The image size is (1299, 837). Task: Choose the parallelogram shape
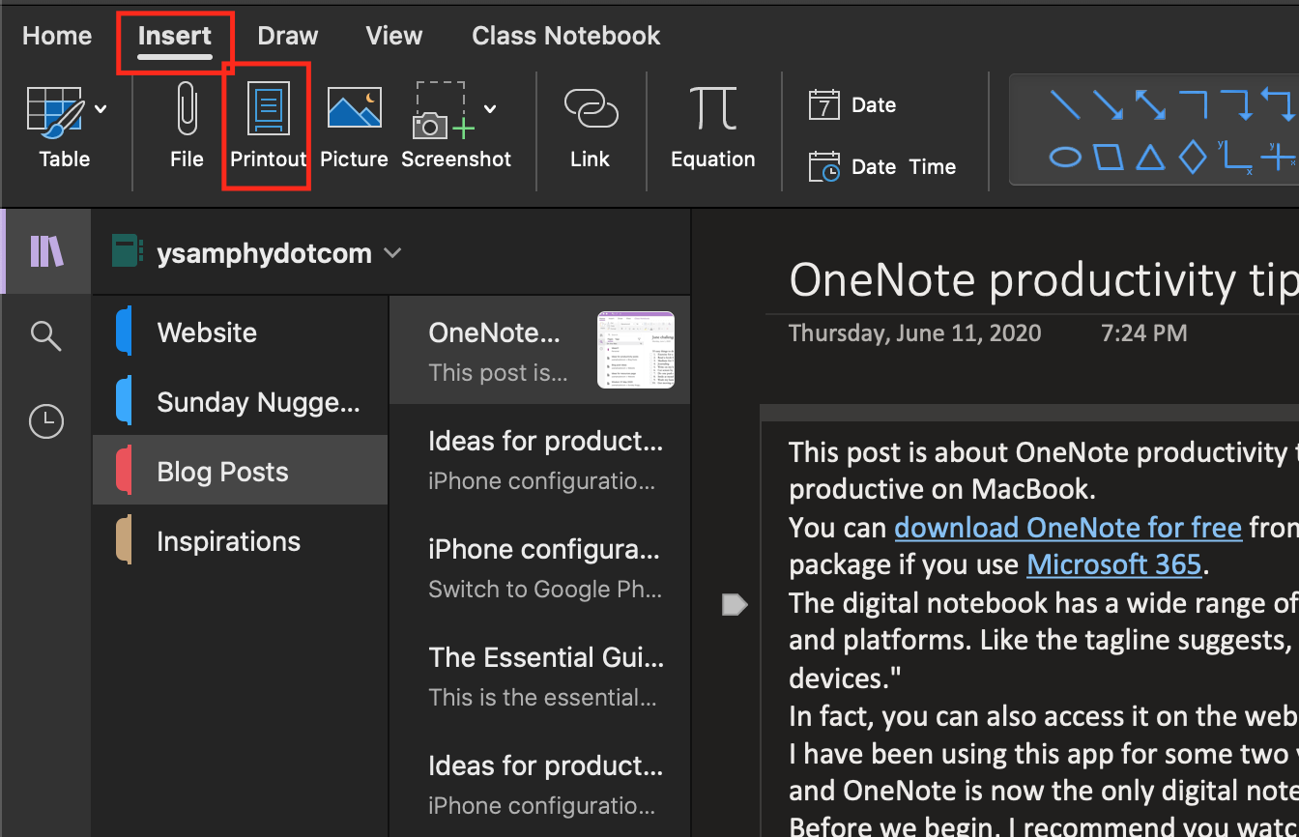click(1108, 156)
